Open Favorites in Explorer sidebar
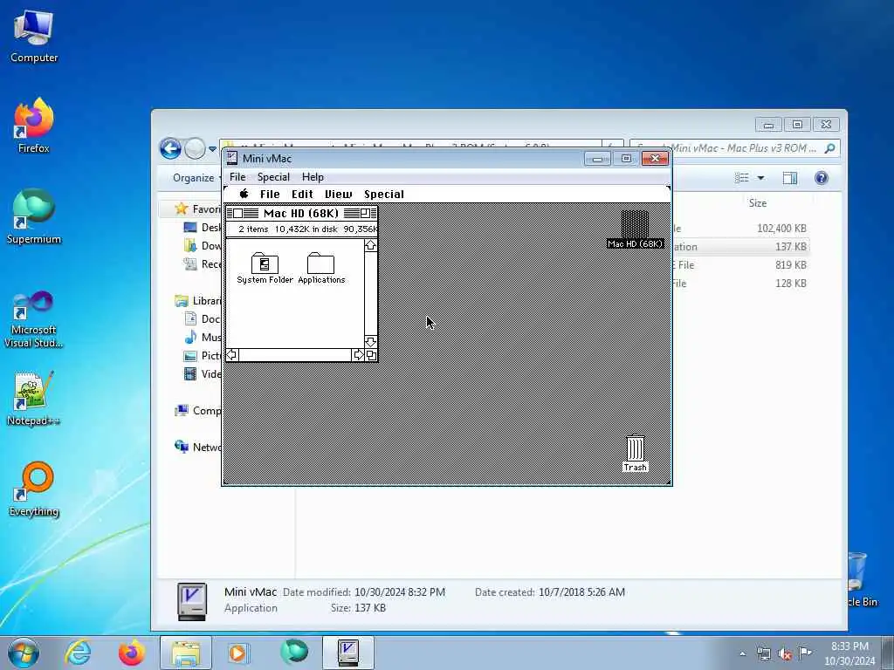Screen dimensions: 894x670 [x=197, y=209]
